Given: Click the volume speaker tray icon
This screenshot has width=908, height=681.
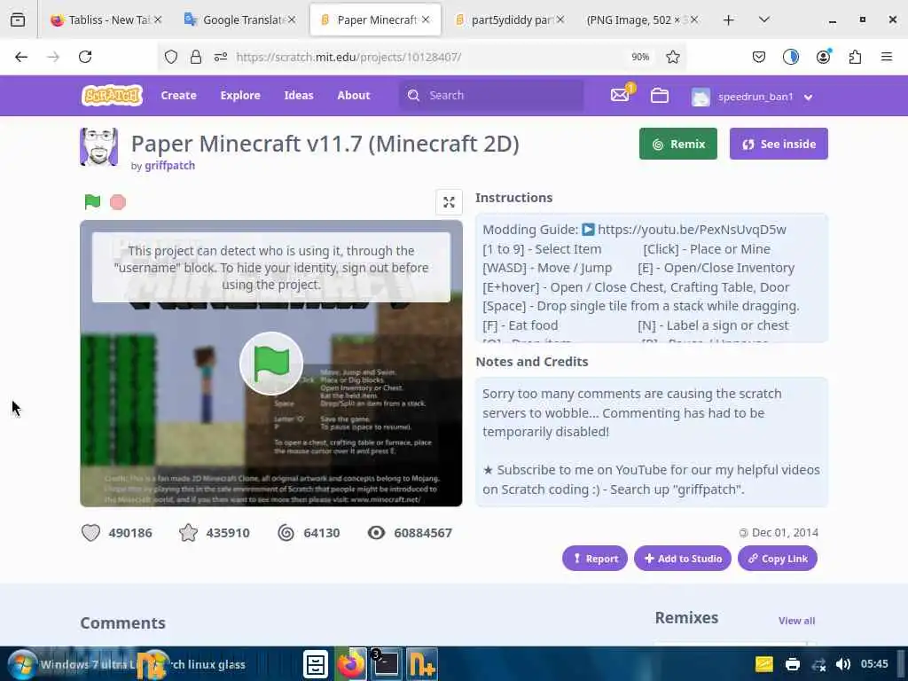Looking at the screenshot, I should (x=843, y=664).
